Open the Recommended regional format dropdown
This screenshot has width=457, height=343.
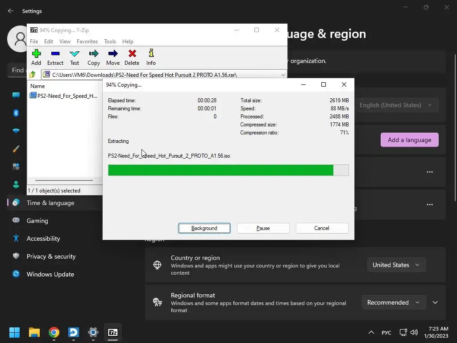[394, 302]
